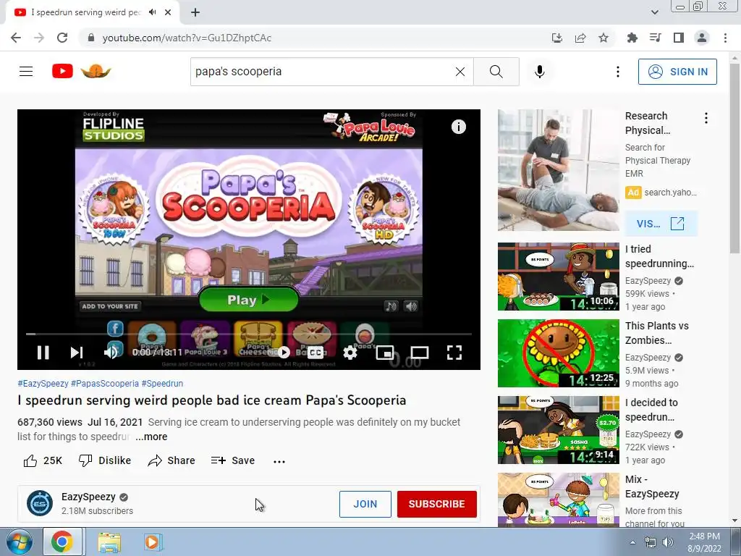
Task: Open Chrome extensions puzzle icon
Action: [x=632, y=38]
